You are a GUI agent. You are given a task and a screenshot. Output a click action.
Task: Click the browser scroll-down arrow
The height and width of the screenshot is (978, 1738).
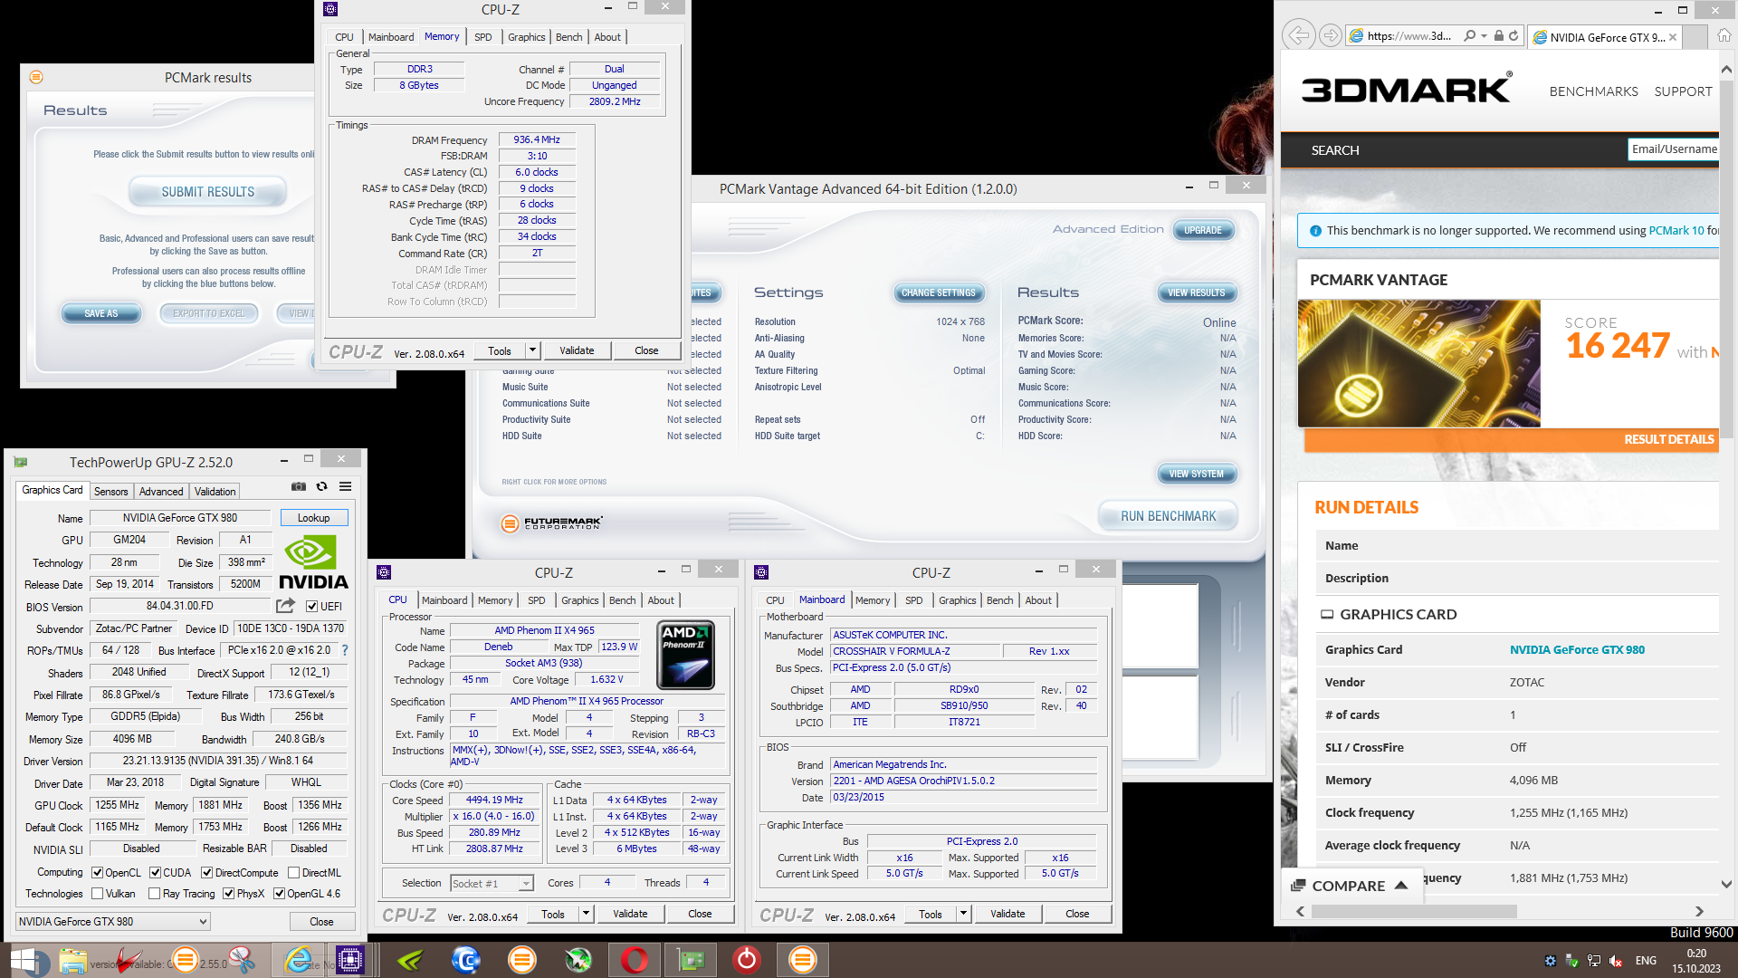click(1726, 884)
